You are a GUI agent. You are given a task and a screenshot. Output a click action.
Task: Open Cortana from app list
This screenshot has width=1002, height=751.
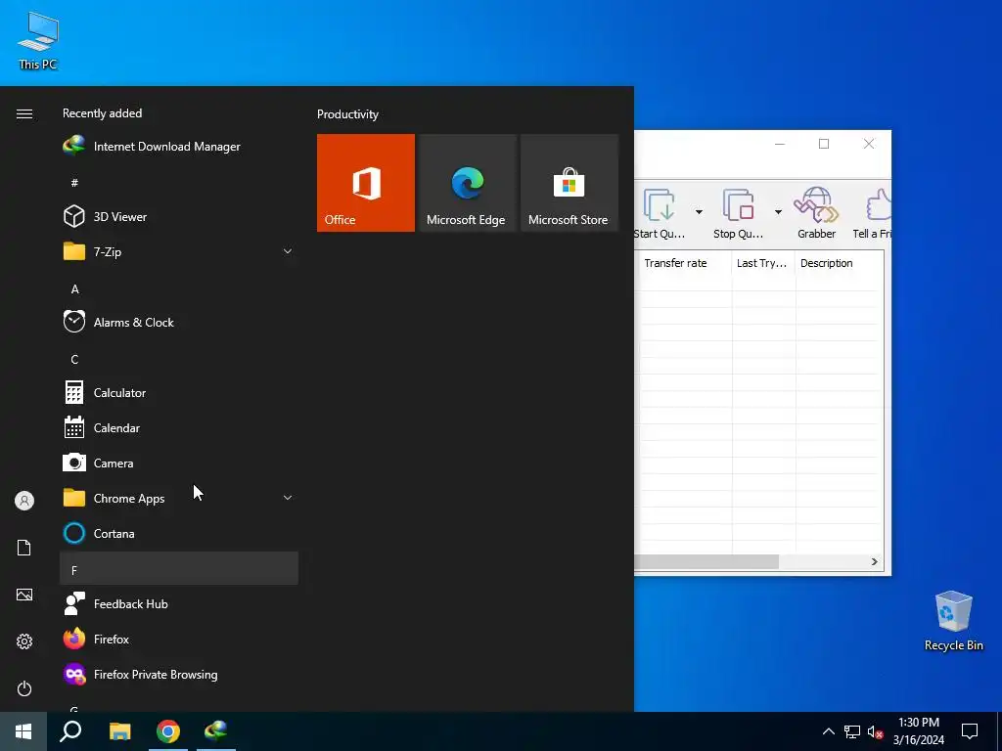click(x=179, y=533)
